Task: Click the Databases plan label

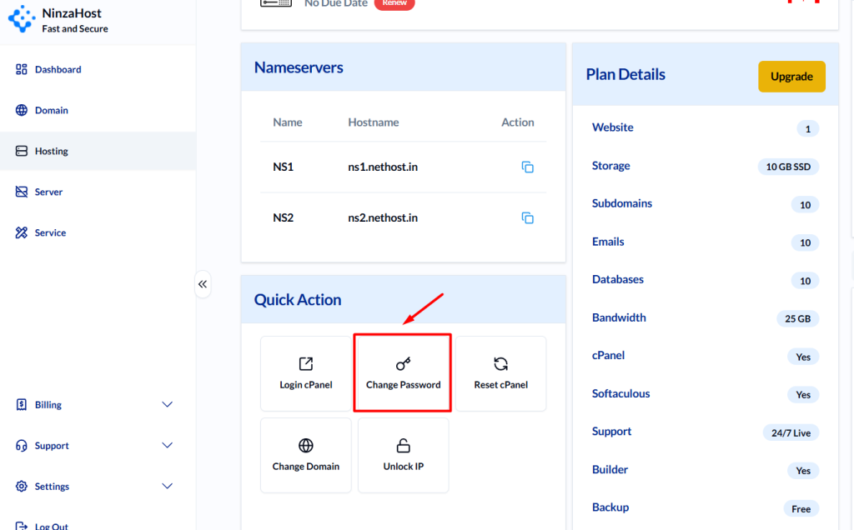Action: [618, 279]
